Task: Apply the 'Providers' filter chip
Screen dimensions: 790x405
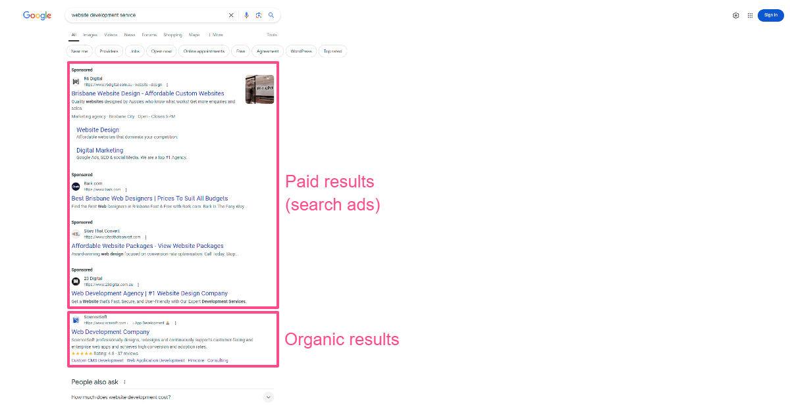Action: [x=109, y=51]
